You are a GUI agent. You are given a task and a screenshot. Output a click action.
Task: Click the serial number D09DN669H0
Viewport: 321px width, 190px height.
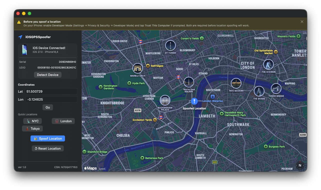(x=67, y=62)
